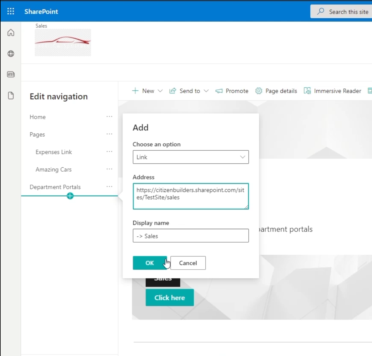Click the New plus icon
Screen dimensions: 372x356
point(135,91)
